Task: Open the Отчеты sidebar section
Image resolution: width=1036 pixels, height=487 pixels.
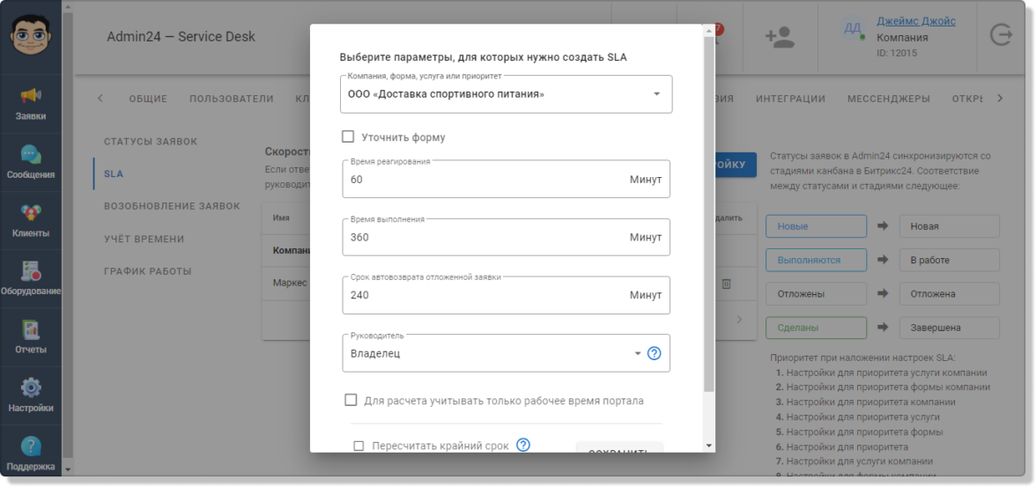Action: [x=31, y=337]
